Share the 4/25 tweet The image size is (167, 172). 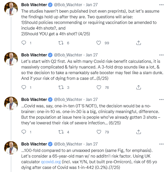(x=138, y=43)
